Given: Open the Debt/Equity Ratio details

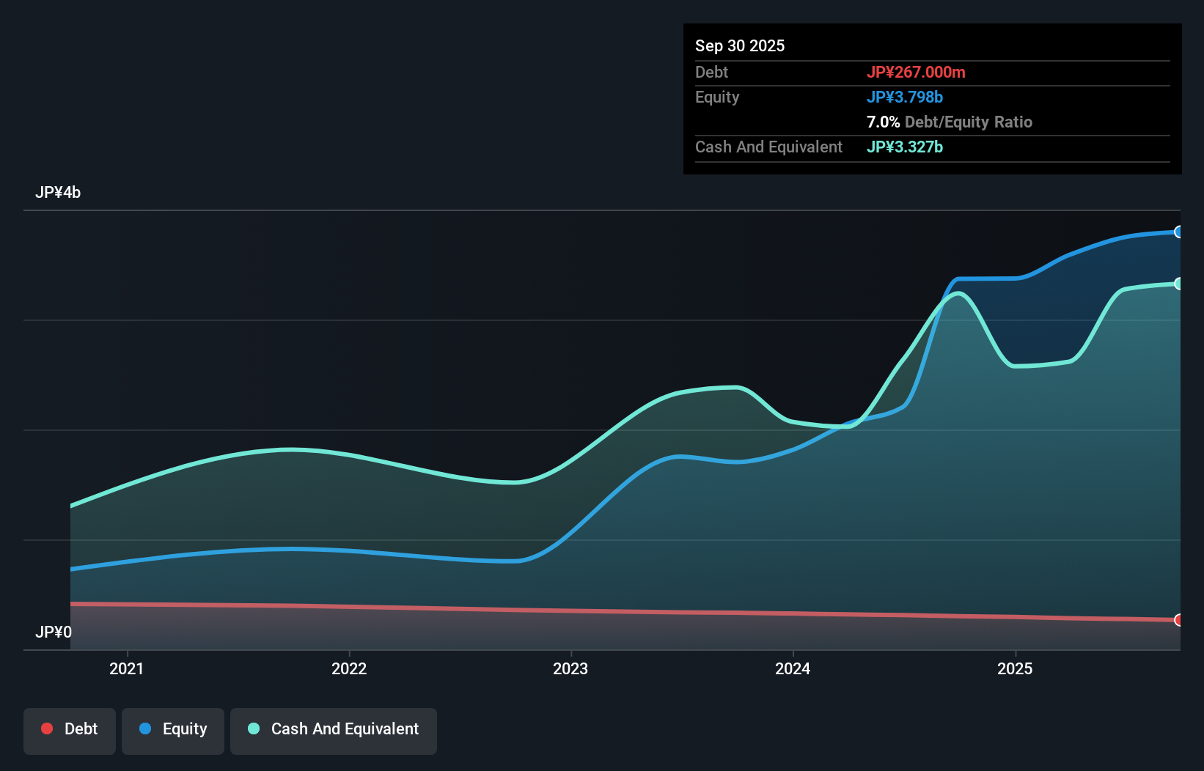Looking at the screenshot, I should [x=950, y=122].
